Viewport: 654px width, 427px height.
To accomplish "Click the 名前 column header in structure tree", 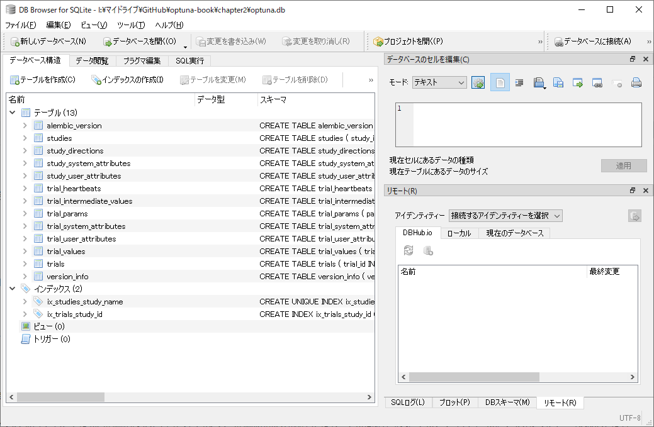I will point(101,99).
